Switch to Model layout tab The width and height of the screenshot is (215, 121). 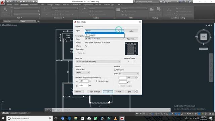(5, 113)
